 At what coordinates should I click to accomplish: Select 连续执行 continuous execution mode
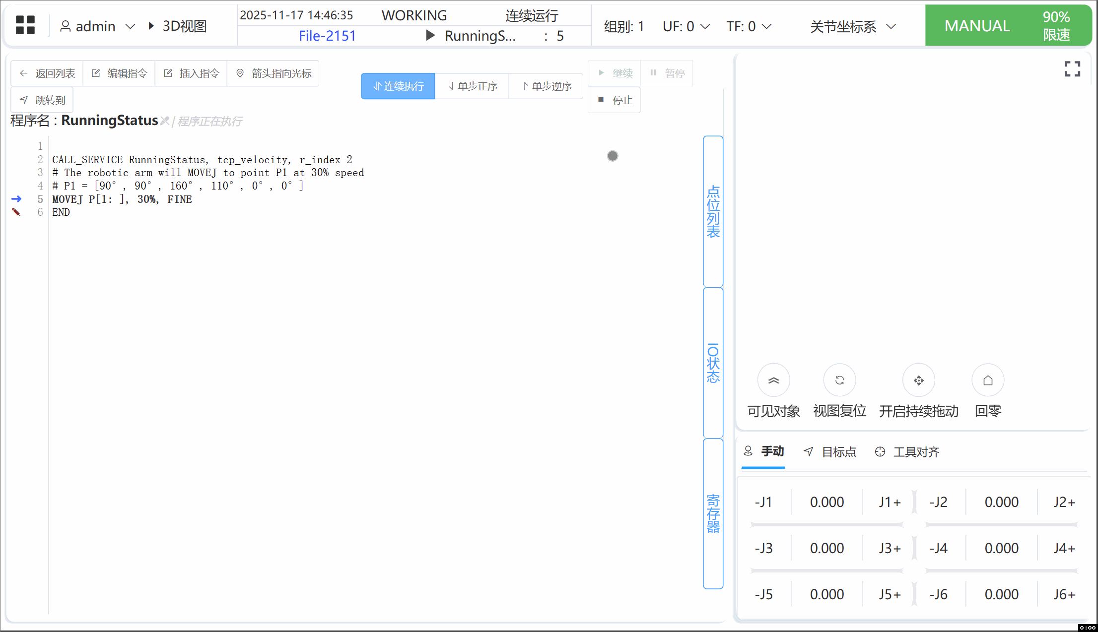(398, 86)
